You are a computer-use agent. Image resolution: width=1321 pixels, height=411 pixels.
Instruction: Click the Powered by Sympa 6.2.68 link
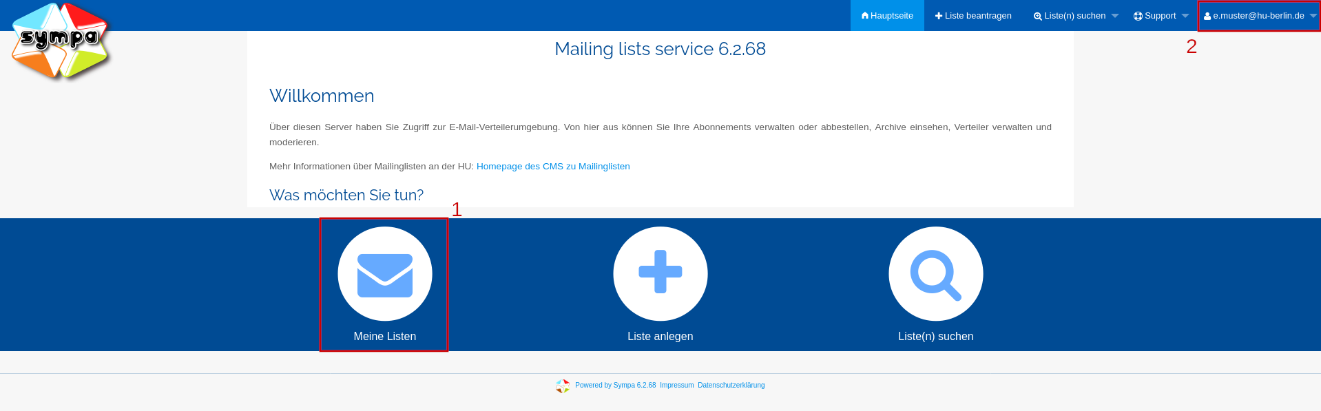tap(615, 386)
